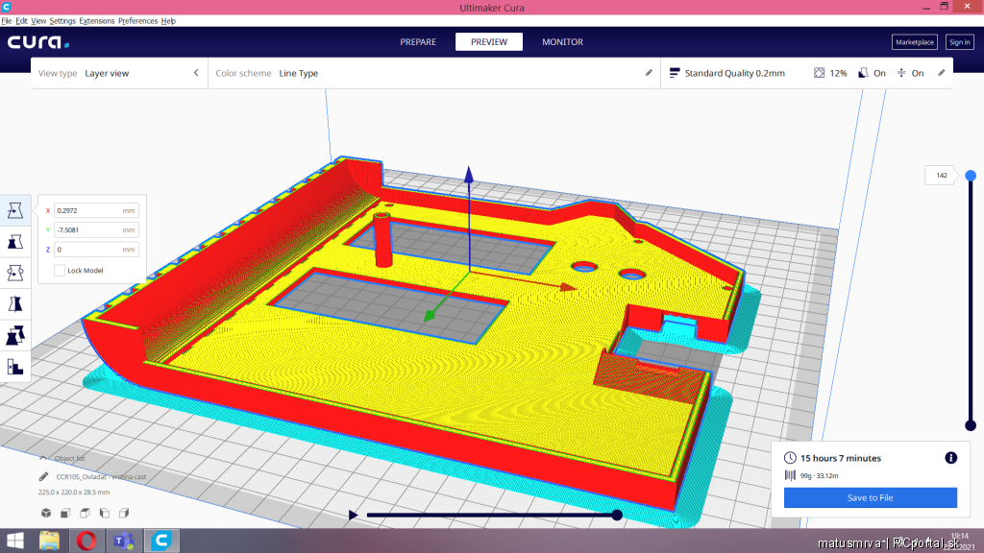Image resolution: width=984 pixels, height=553 pixels.
Task: Open the Extensions menu
Action: tap(97, 21)
